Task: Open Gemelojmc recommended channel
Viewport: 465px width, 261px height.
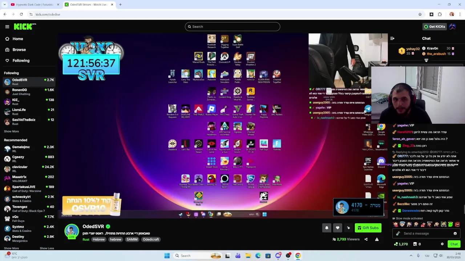Action: (x=29, y=149)
